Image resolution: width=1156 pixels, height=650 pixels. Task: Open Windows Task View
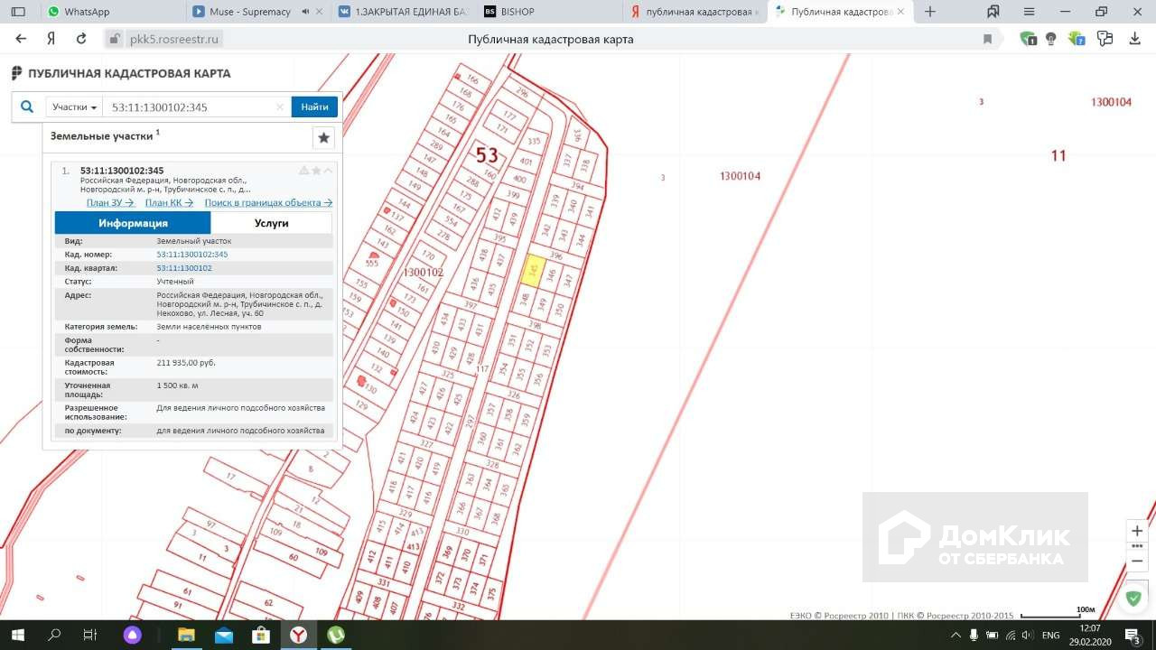point(89,635)
